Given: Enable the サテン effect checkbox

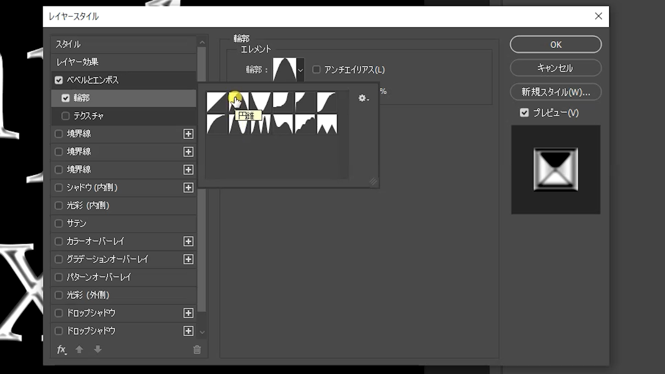Looking at the screenshot, I should pyautogui.click(x=59, y=223).
